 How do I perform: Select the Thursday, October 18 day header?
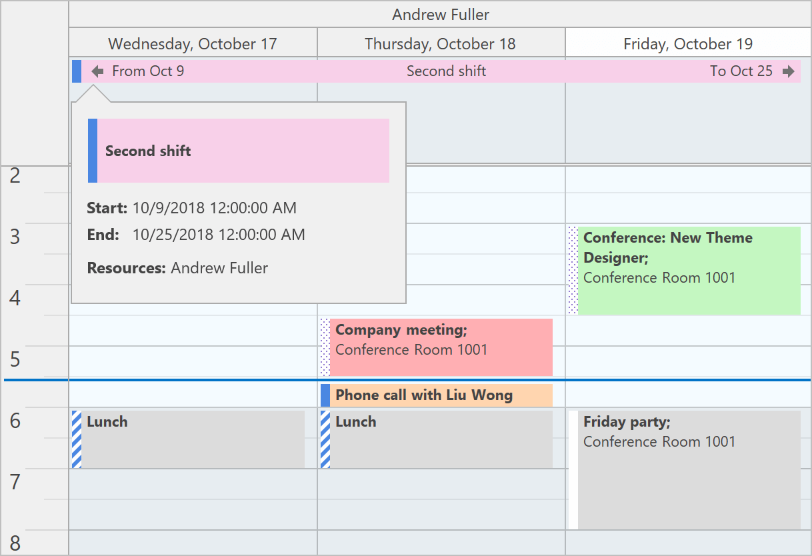[441, 44]
